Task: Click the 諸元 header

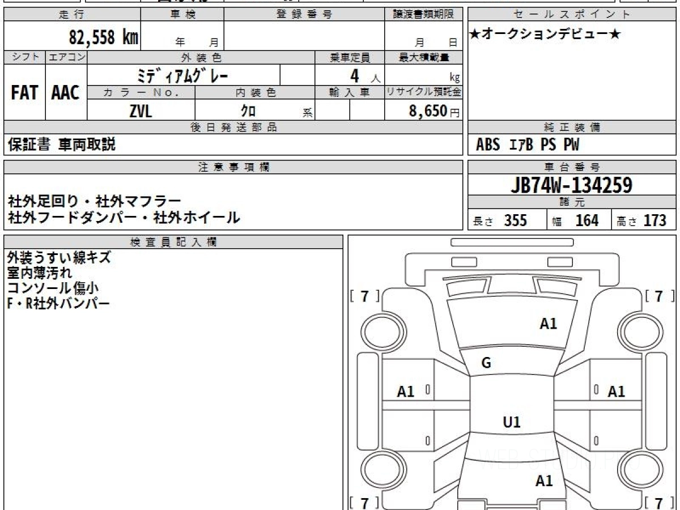Action: [x=572, y=202]
